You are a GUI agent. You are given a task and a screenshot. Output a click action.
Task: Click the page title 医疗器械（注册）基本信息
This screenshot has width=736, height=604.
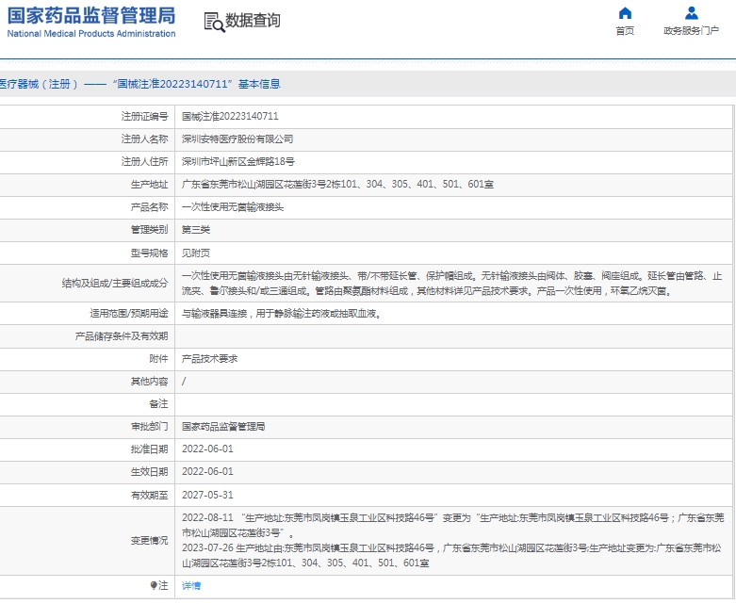(x=139, y=84)
